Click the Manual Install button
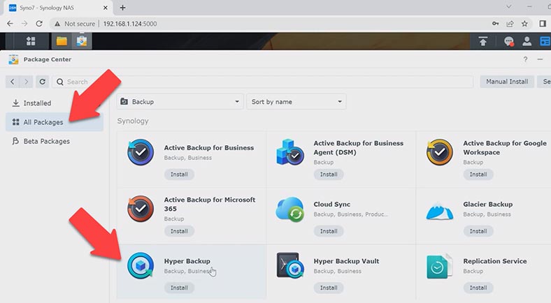Image resolution: width=551 pixels, height=303 pixels. click(507, 82)
